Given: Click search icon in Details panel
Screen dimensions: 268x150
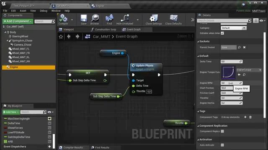Looking at the screenshot, I should point(250,20).
